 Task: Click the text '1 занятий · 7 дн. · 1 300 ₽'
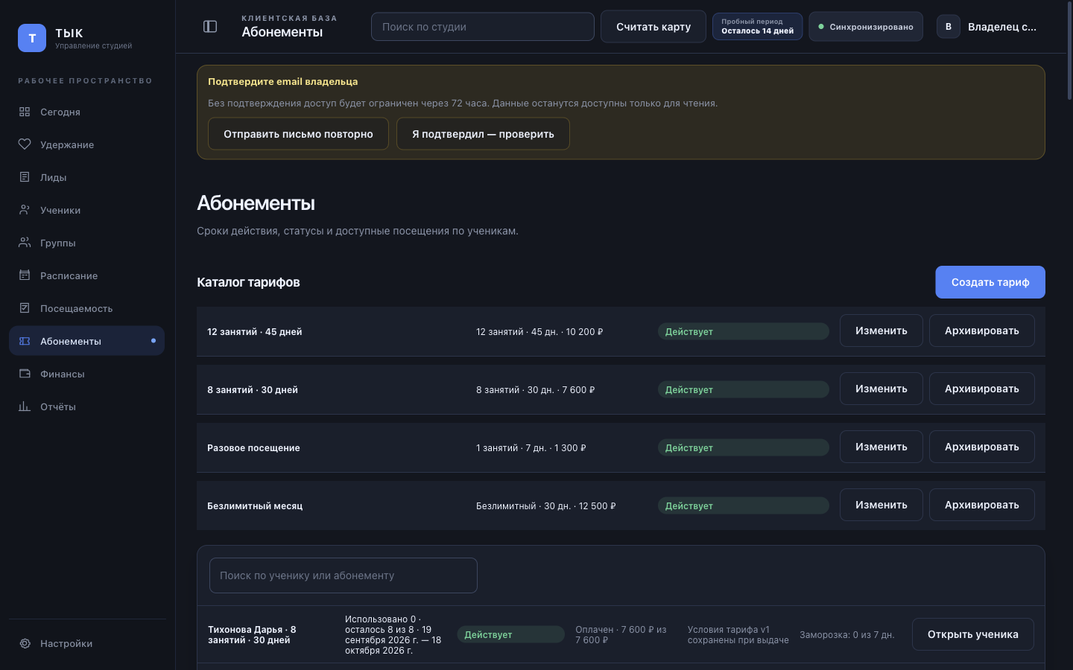[531, 448]
